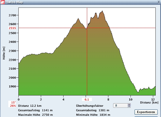161x117 pixels.
Task: Close the Swiss Map profile window
Action: click(x=158, y=2)
